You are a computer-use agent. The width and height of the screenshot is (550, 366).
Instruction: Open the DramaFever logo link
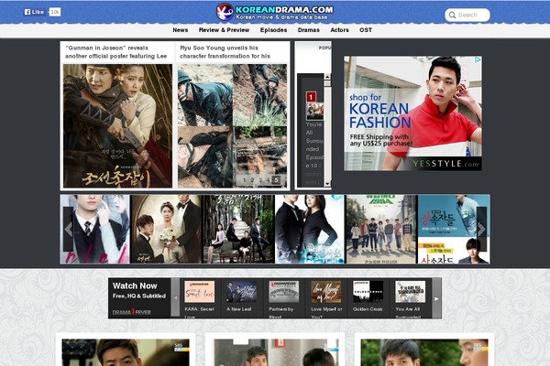pyautogui.click(x=131, y=312)
